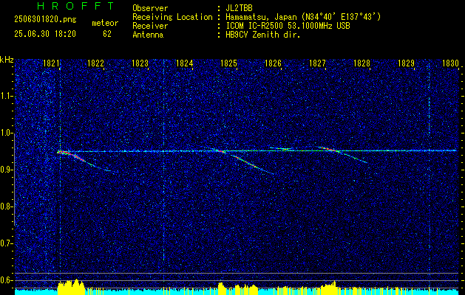The height and width of the screenshot is (295, 465).
Task: Click the ICOM IC-R2500 53.1000MHz USB text
Action: (x=288, y=26)
